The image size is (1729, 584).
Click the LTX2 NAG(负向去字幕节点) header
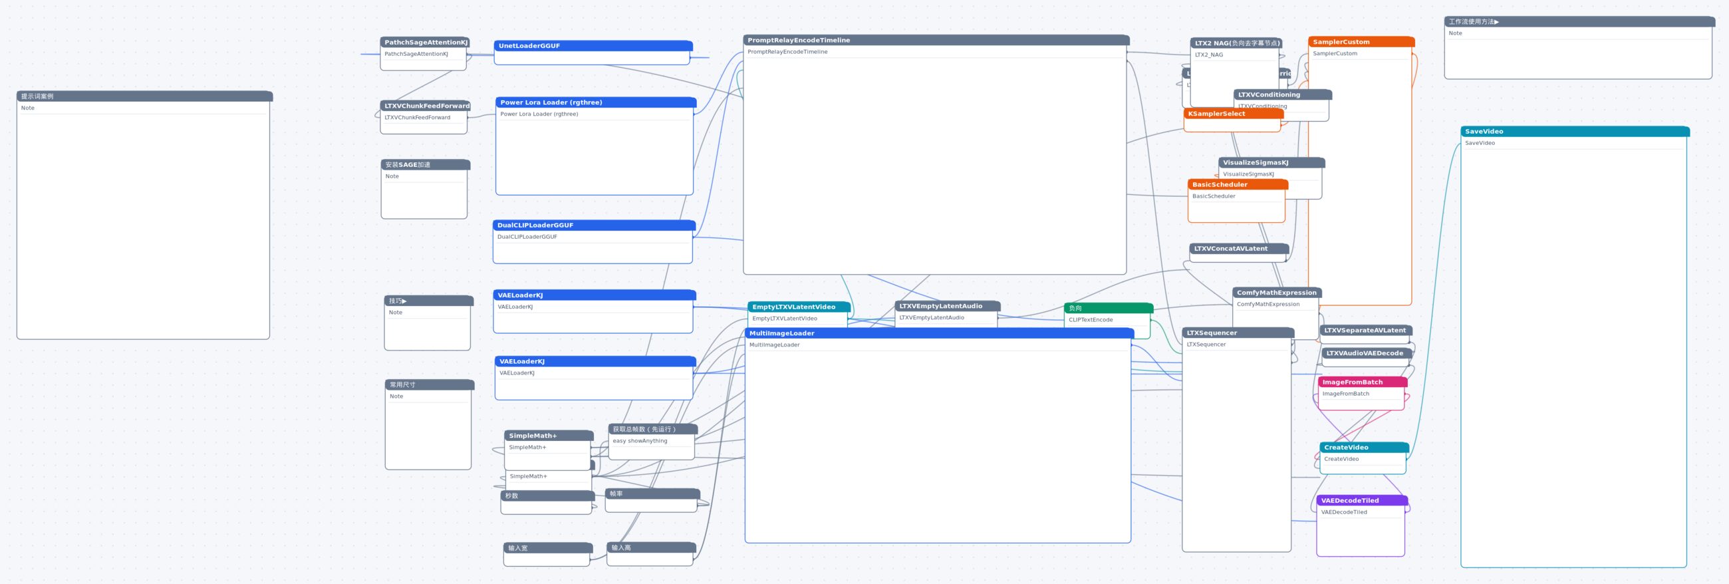click(x=1236, y=43)
